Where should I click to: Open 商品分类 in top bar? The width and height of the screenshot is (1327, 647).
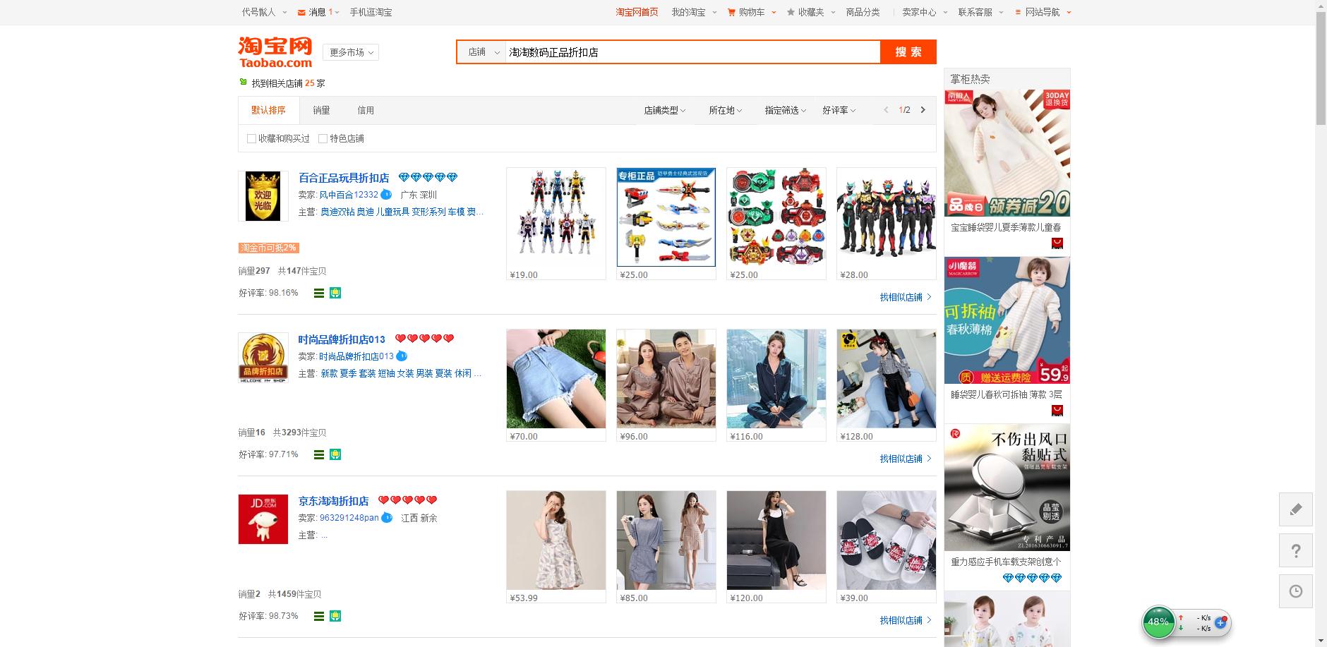click(863, 12)
